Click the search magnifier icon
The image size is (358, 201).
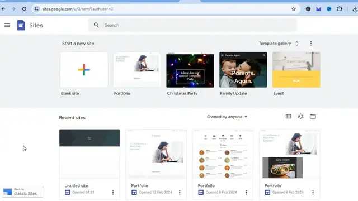pyautogui.click(x=96, y=25)
